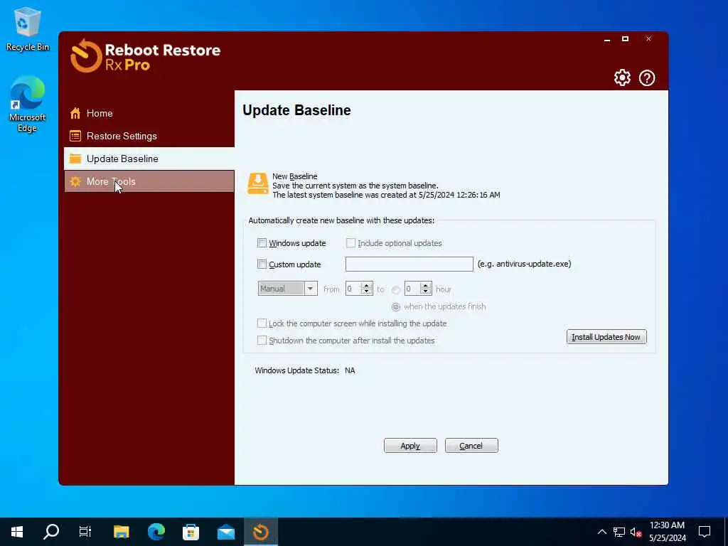Go to the Home sidebar item
Image resolution: width=728 pixels, height=546 pixels.
(x=149, y=113)
